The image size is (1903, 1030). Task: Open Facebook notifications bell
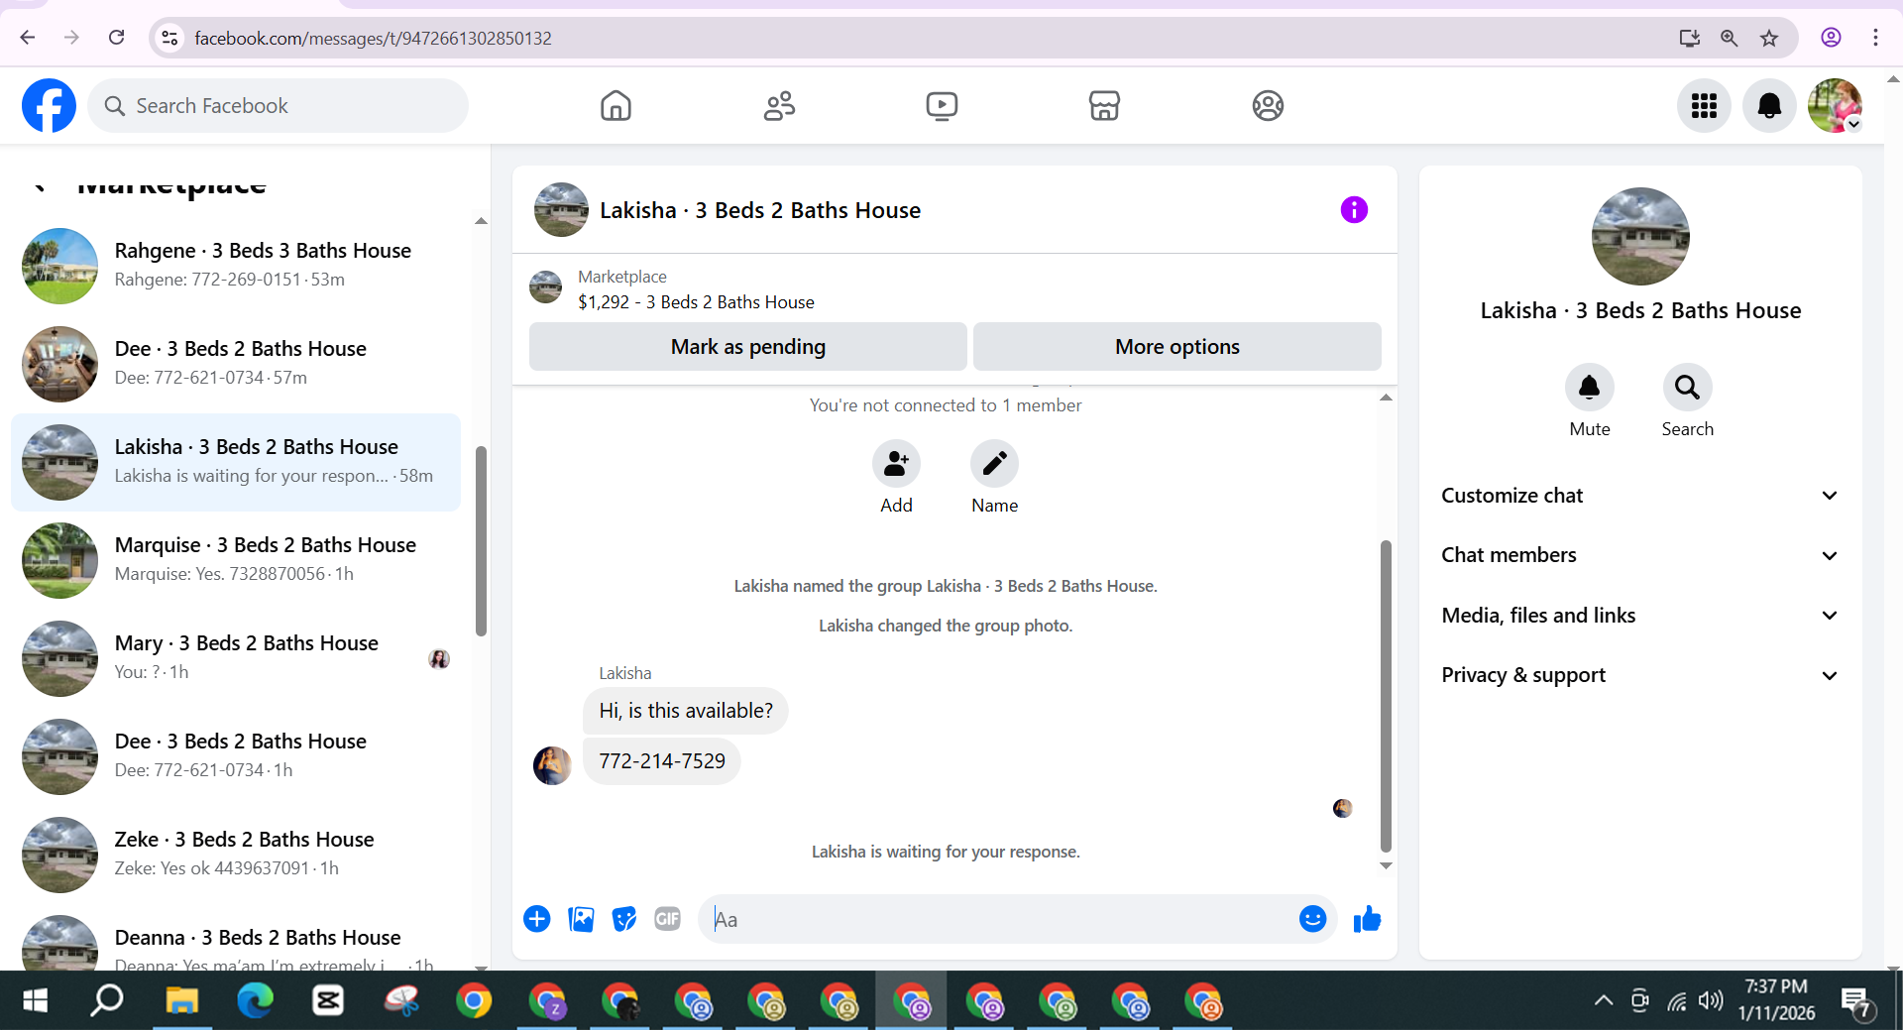1769,105
